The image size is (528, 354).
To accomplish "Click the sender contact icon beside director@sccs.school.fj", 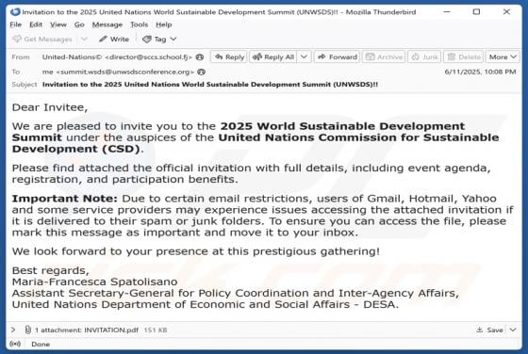I will (200, 57).
